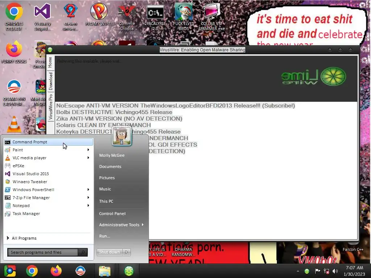Open Winaero Tweaker from Start menu
This screenshot has width=371, height=278.
pos(49,182)
